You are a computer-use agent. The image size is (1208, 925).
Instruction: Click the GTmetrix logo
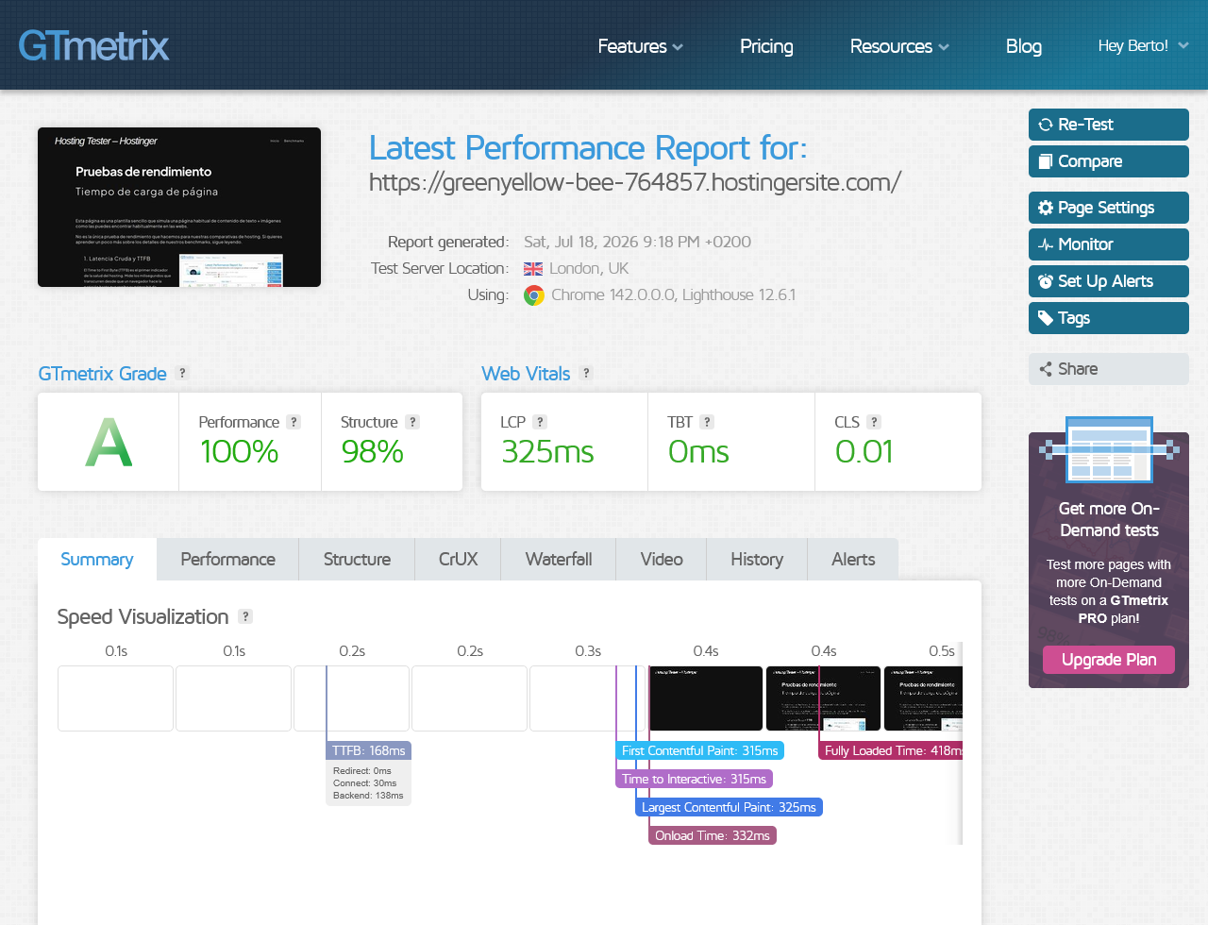[x=93, y=45]
